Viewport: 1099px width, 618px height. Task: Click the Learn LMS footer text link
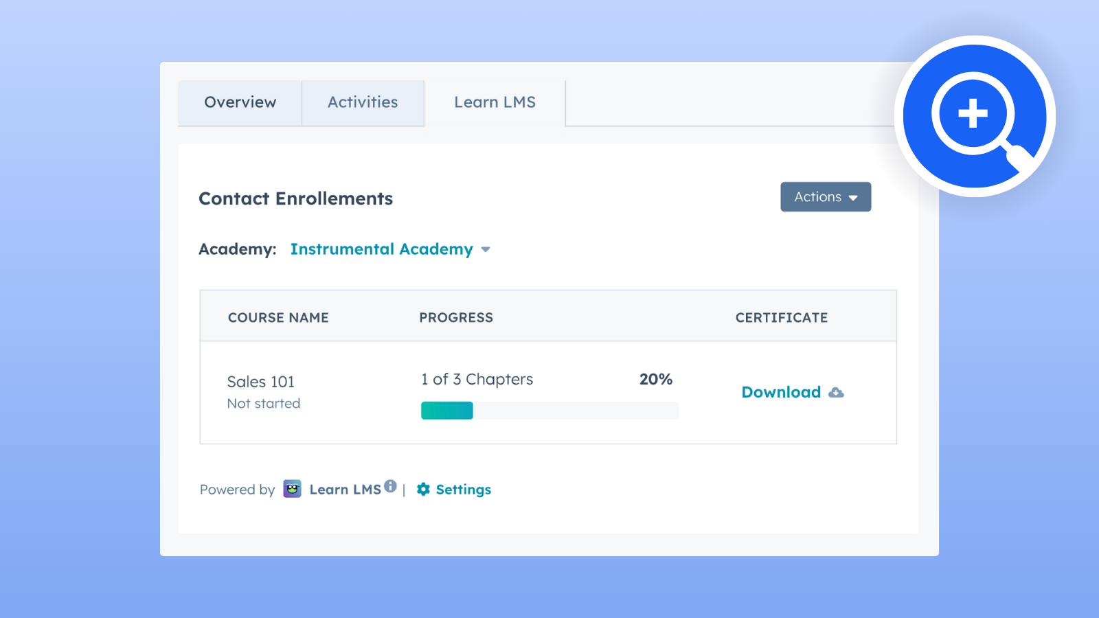[345, 490]
